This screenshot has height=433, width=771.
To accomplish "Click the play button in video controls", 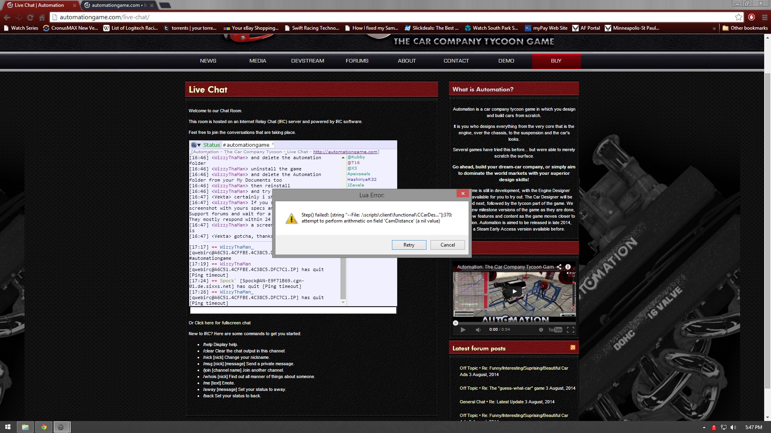I will (463, 330).
